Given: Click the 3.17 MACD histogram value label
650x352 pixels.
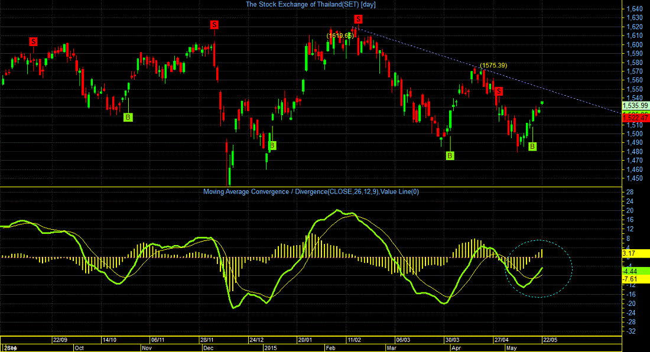Looking at the screenshot, I should pos(635,253).
